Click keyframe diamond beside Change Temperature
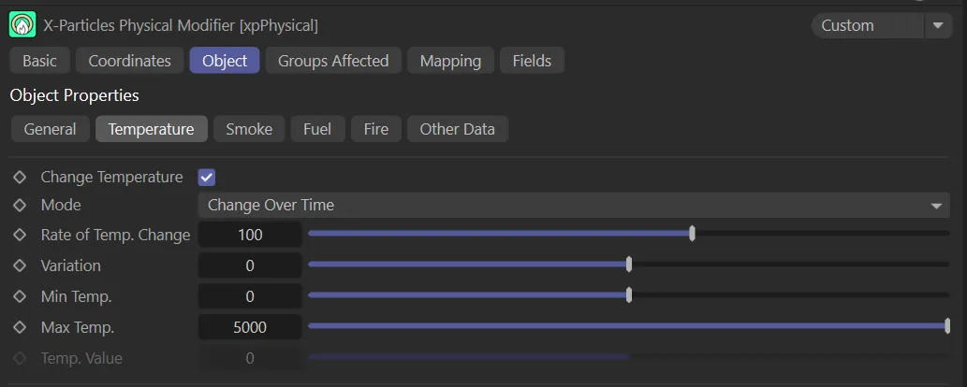The image size is (967, 387). click(x=19, y=177)
